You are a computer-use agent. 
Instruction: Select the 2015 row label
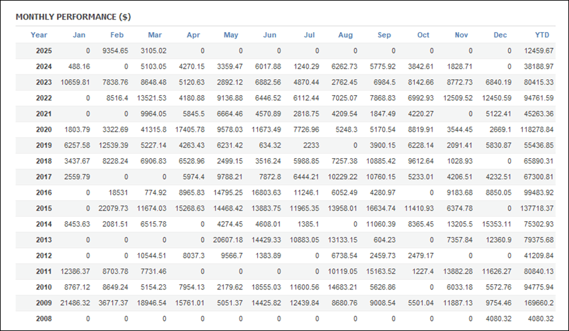click(x=44, y=208)
